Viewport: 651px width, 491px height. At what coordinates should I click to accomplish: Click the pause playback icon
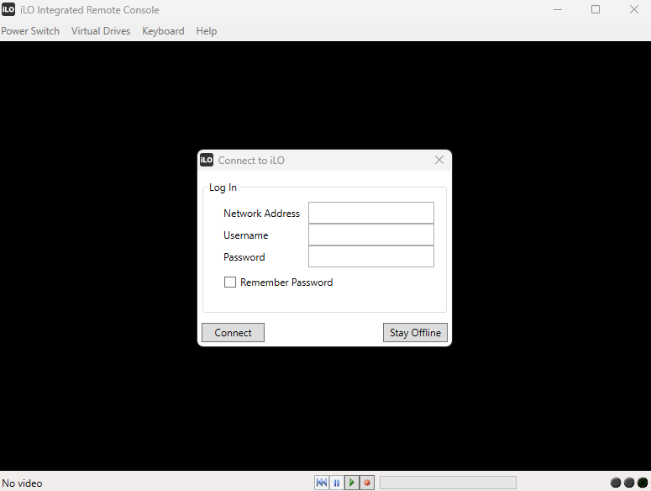click(337, 483)
